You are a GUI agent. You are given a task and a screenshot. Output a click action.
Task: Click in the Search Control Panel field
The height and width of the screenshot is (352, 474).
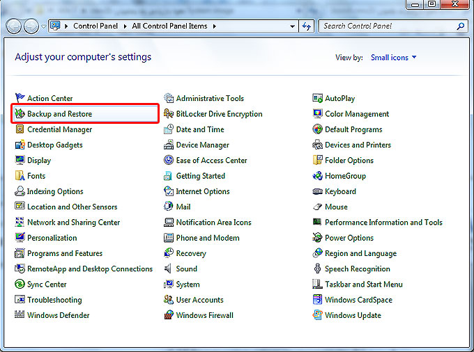387,26
